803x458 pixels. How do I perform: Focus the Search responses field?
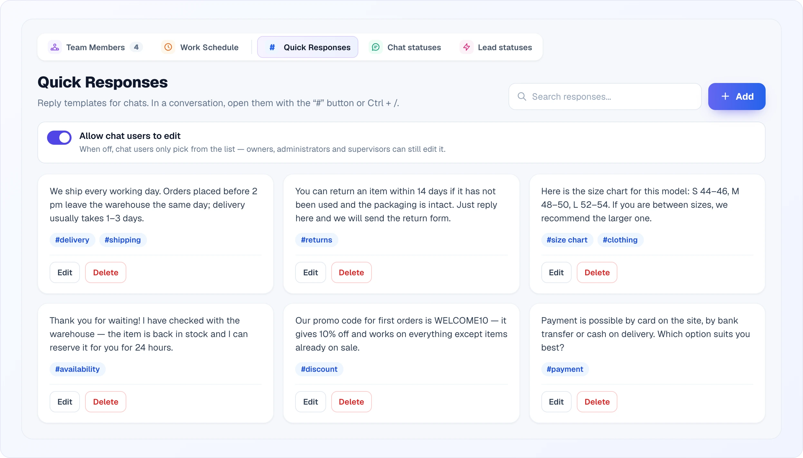point(605,96)
